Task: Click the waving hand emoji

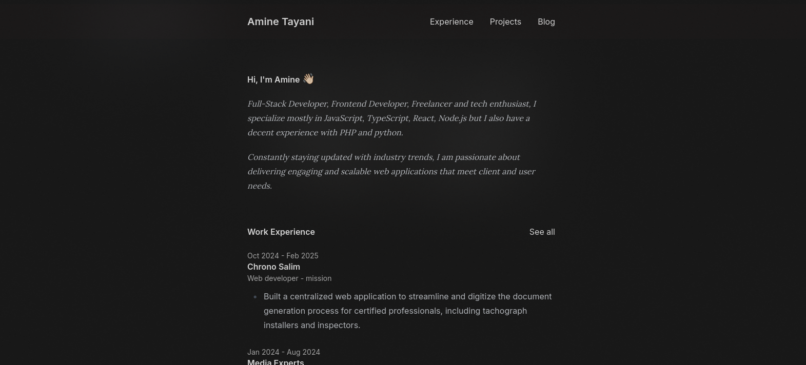Action: [308, 79]
